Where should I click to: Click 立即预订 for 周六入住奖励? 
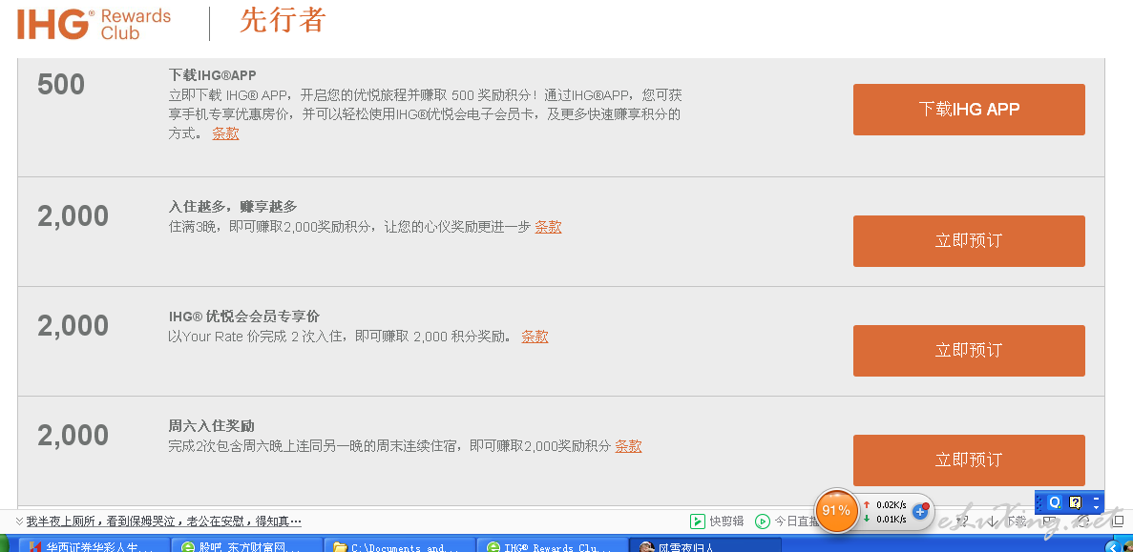(969, 460)
